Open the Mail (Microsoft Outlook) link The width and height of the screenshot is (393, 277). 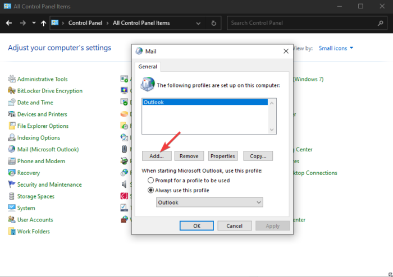48,149
